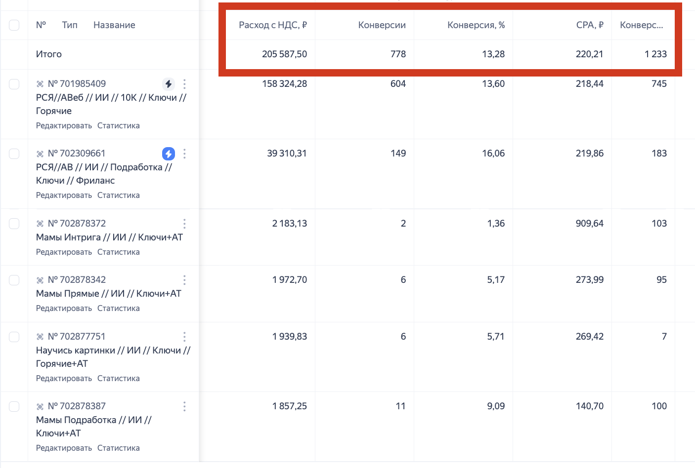Open three-dot menu for campaign 701985409
695x468 pixels.
184,84
